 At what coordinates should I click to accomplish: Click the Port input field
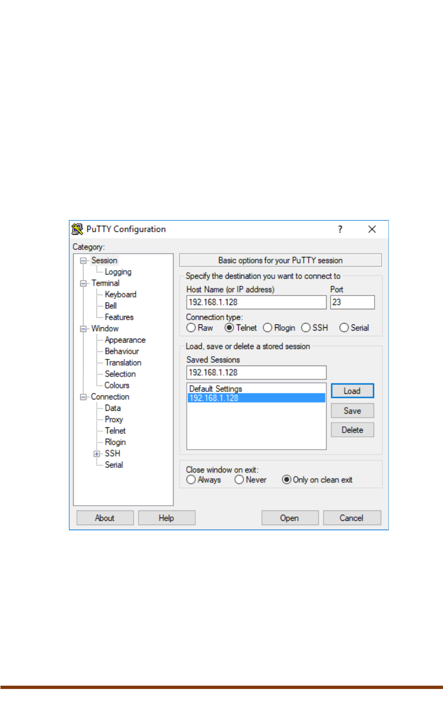(x=352, y=302)
